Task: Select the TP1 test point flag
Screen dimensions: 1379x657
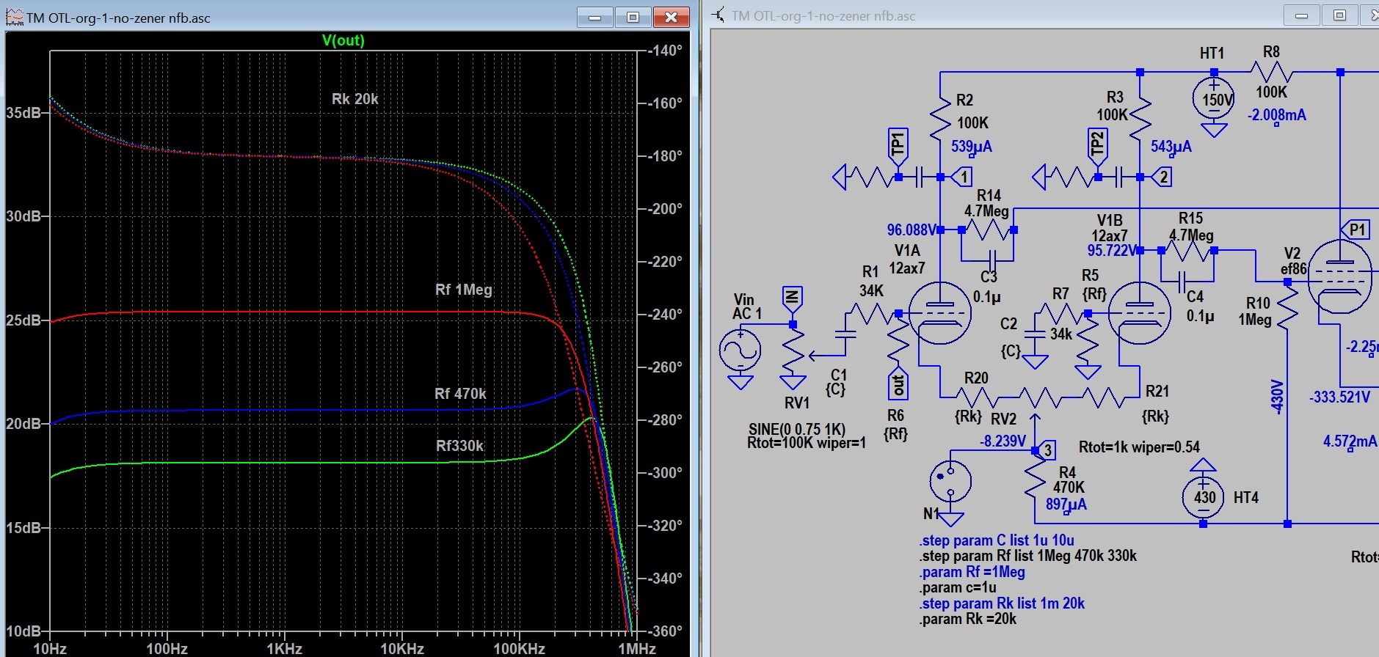Action: 898,145
